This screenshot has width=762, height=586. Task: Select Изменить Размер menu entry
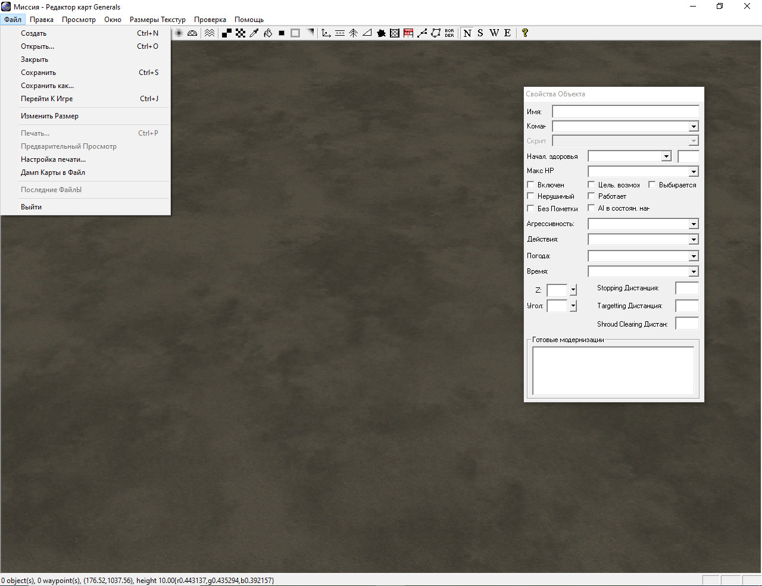pos(49,116)
